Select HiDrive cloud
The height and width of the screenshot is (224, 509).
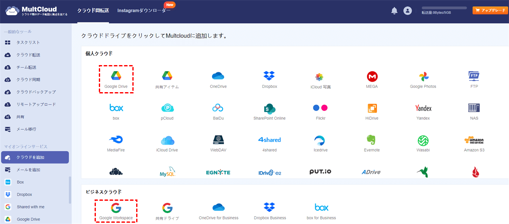click(372, 111)
